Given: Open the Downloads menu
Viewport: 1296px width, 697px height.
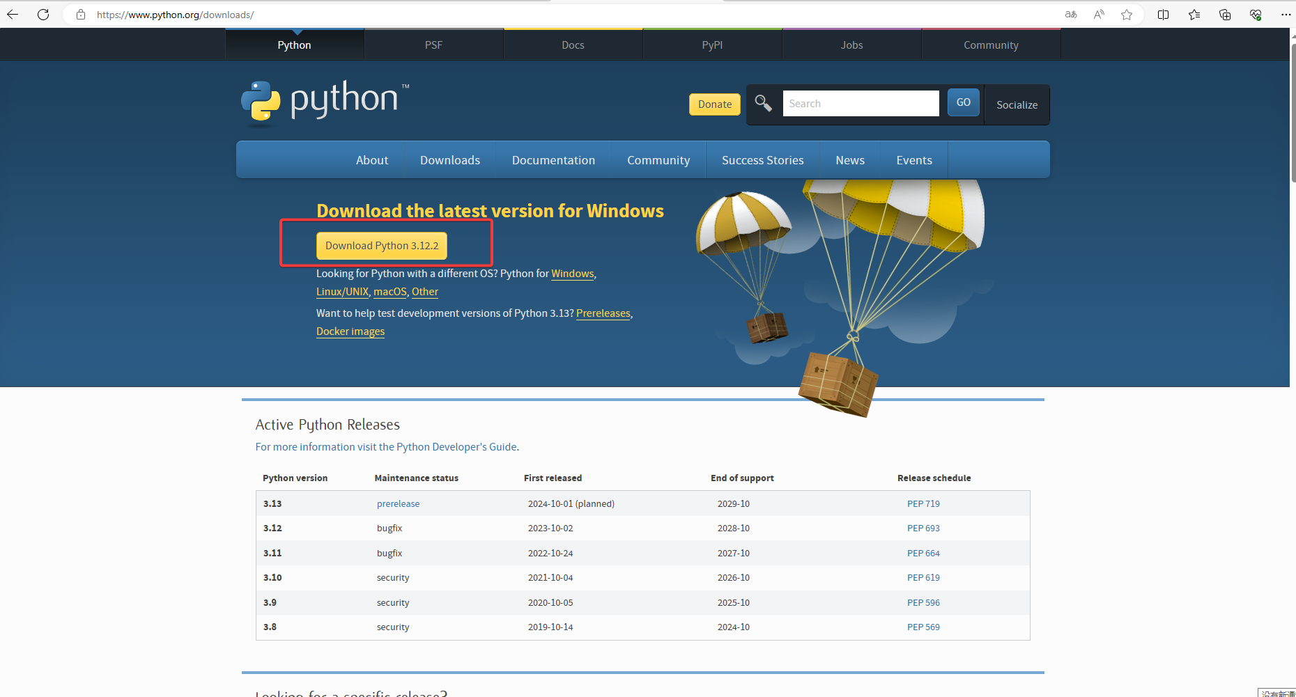Looking at the screenshot, I should pos(450,160).
